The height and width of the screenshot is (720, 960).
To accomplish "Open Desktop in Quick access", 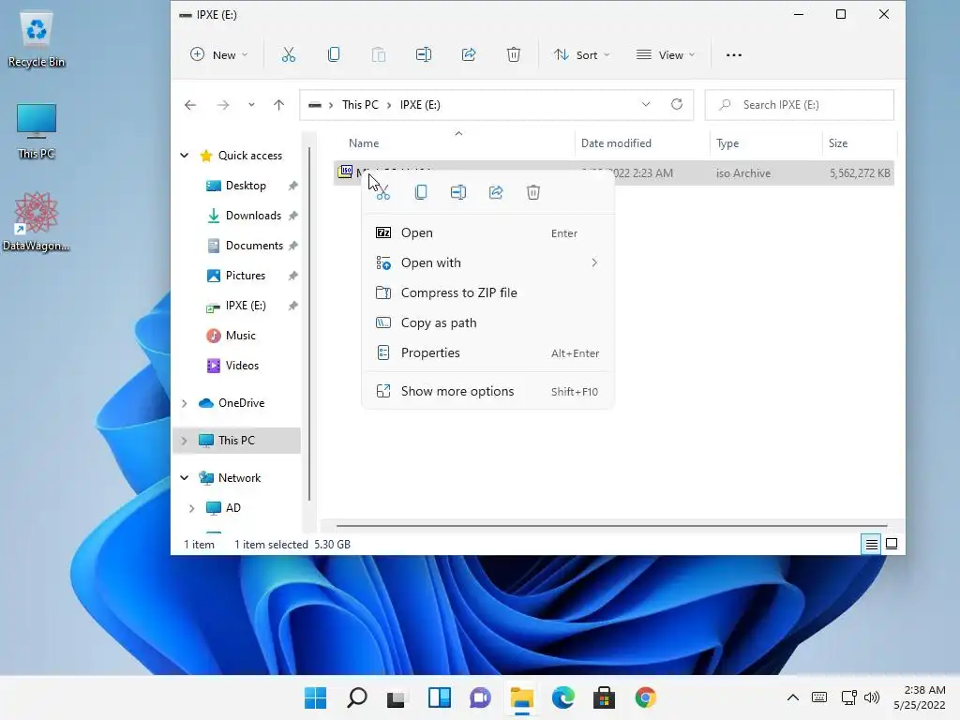I will (x=245, y=186).
